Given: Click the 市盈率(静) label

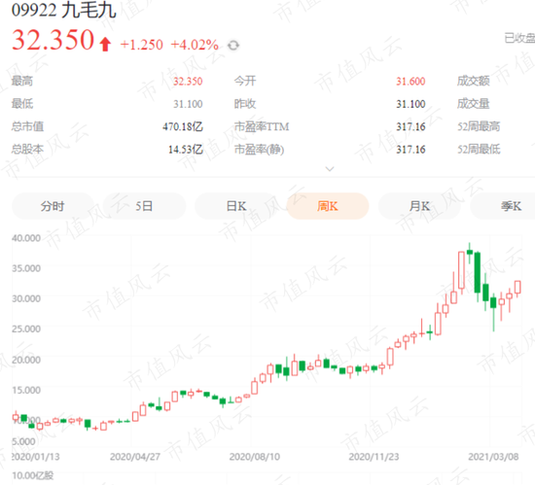Looking at the screenshot, I should [259, 150].
